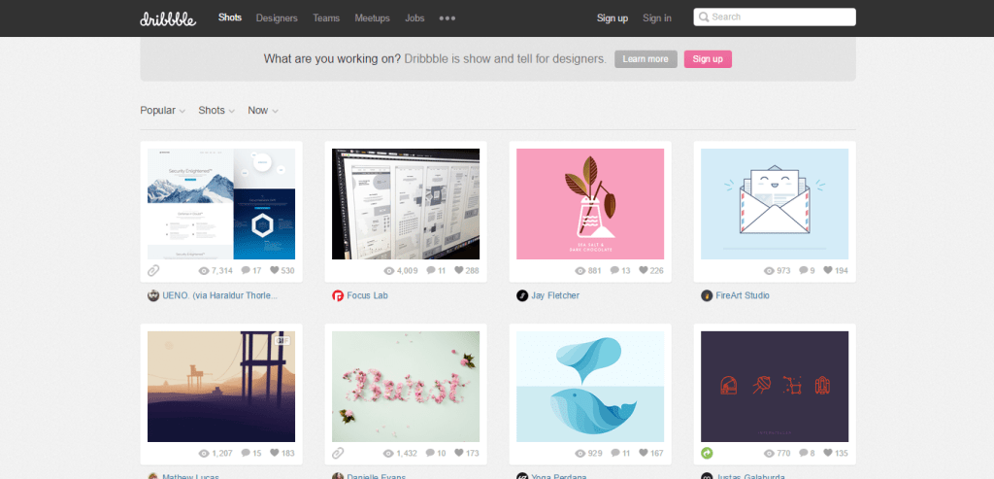Image resolution: width=994 pixels, height=479 pixels.
Task: Like FireArt Studio shot with 194 hearts
Action: [x=828, y=270]
